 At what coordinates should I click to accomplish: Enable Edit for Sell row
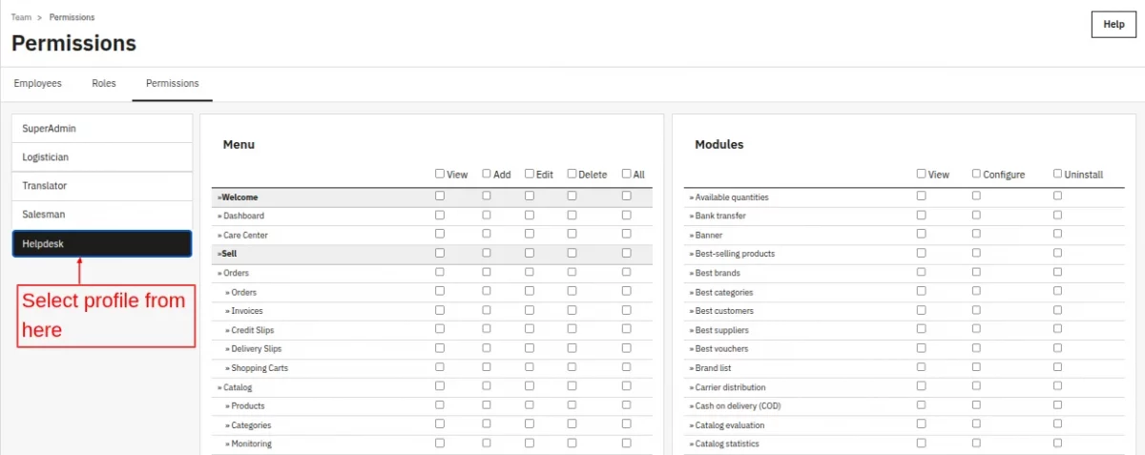point(530,253)
